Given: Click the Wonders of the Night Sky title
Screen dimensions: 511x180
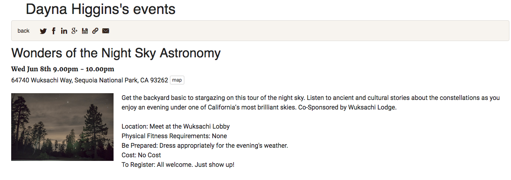Looking at the screenshot, I should click(x=116, y=53).
